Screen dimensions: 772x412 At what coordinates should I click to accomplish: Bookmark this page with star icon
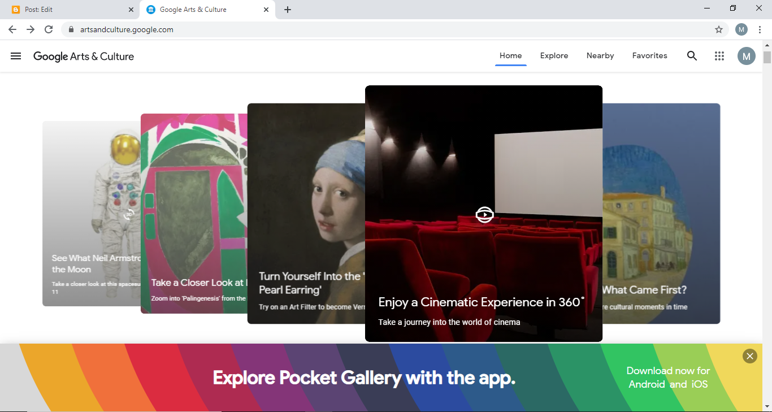tap(719, 29)
